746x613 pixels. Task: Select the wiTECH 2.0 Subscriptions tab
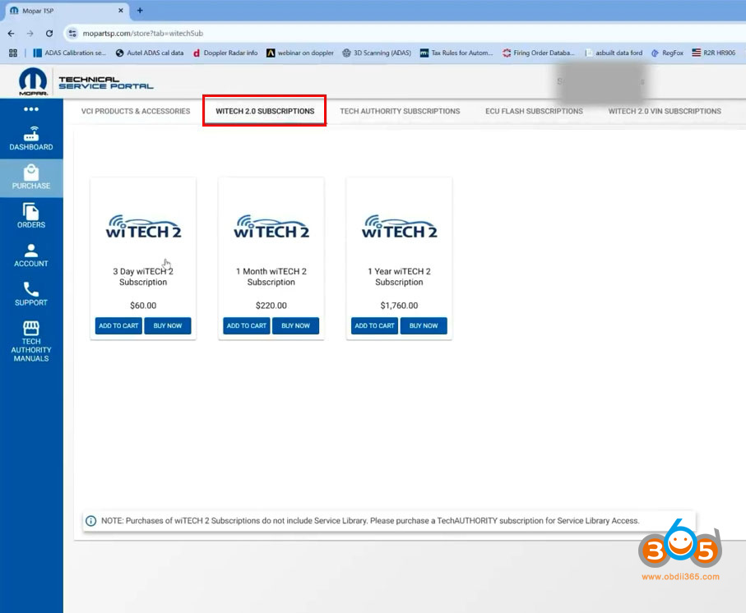click(265, 111)
